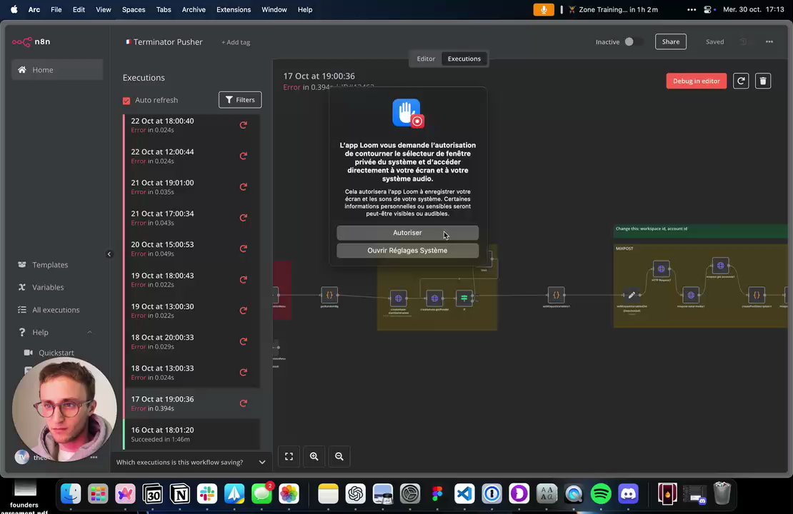This screenshot has width=793, height=514.
Task: Click the Terminator Pusher workflow name
Action: (168, 42)
